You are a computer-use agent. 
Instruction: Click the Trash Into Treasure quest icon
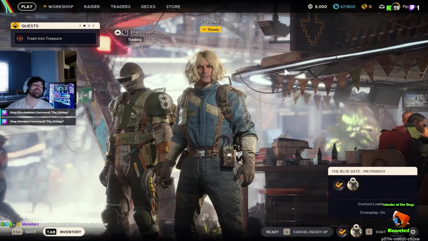tap(20, 38)
